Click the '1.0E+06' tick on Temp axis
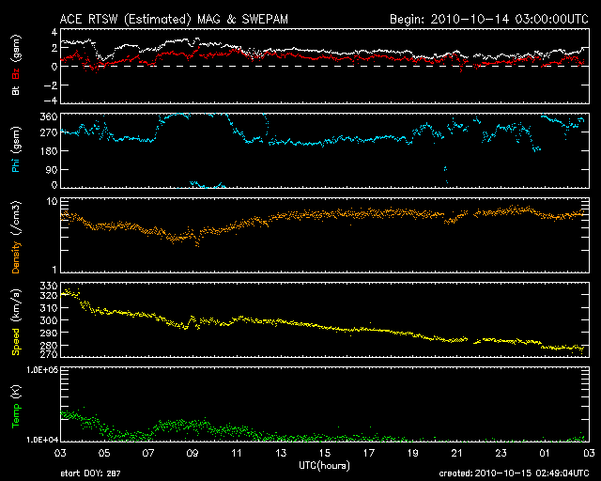The image size is (601, 481). click(42, 370)
